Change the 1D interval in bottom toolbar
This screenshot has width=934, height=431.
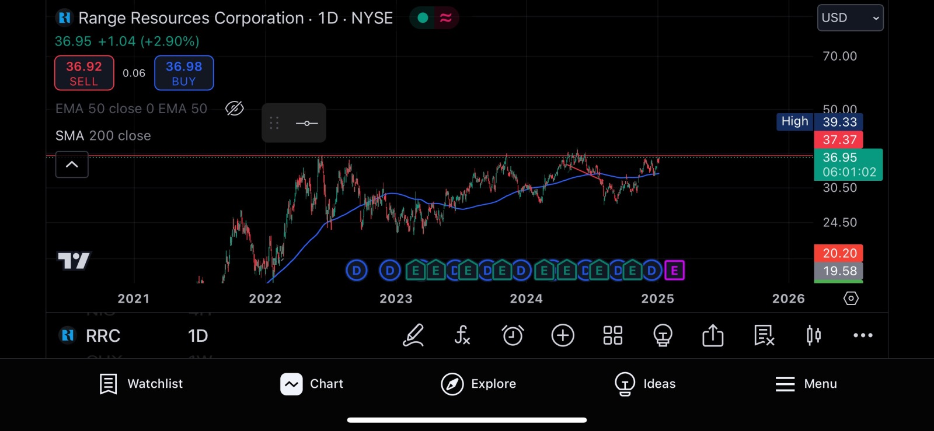click(x=198, y=336)
